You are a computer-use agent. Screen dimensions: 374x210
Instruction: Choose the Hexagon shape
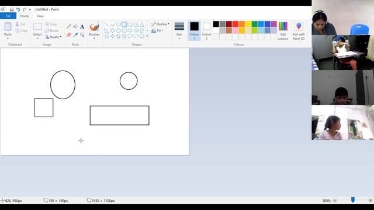pyautogui.click(x=124, y=30)
